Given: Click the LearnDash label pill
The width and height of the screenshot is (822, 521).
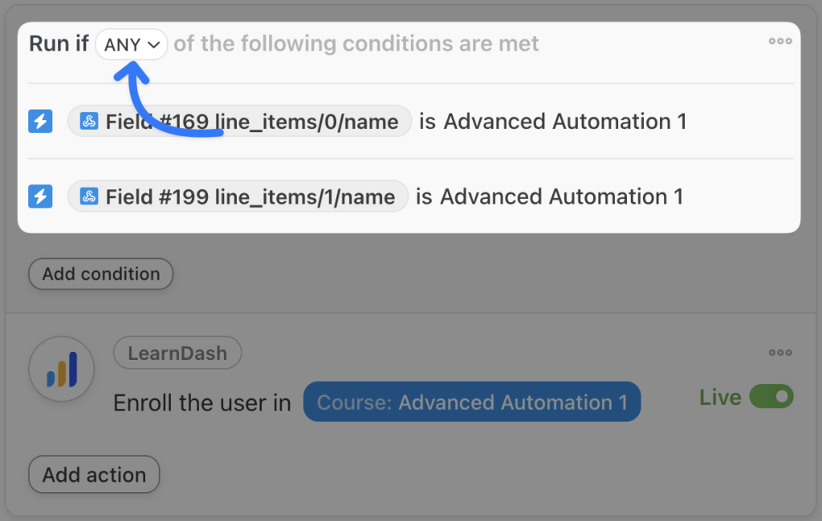Looking at the screenshot, I should click(x=177, y=353).
